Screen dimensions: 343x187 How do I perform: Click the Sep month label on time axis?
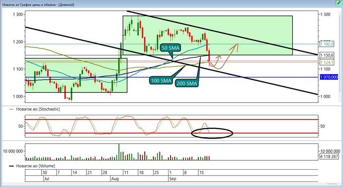[x=173, y=179]
